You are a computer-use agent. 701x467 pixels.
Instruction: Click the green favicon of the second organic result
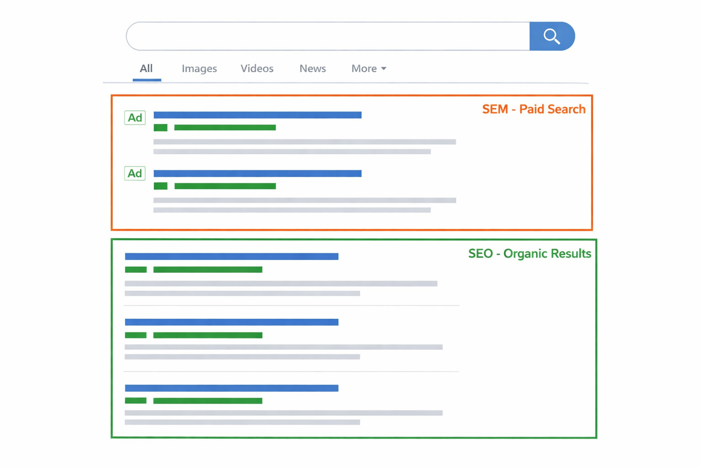click(136, 335)
